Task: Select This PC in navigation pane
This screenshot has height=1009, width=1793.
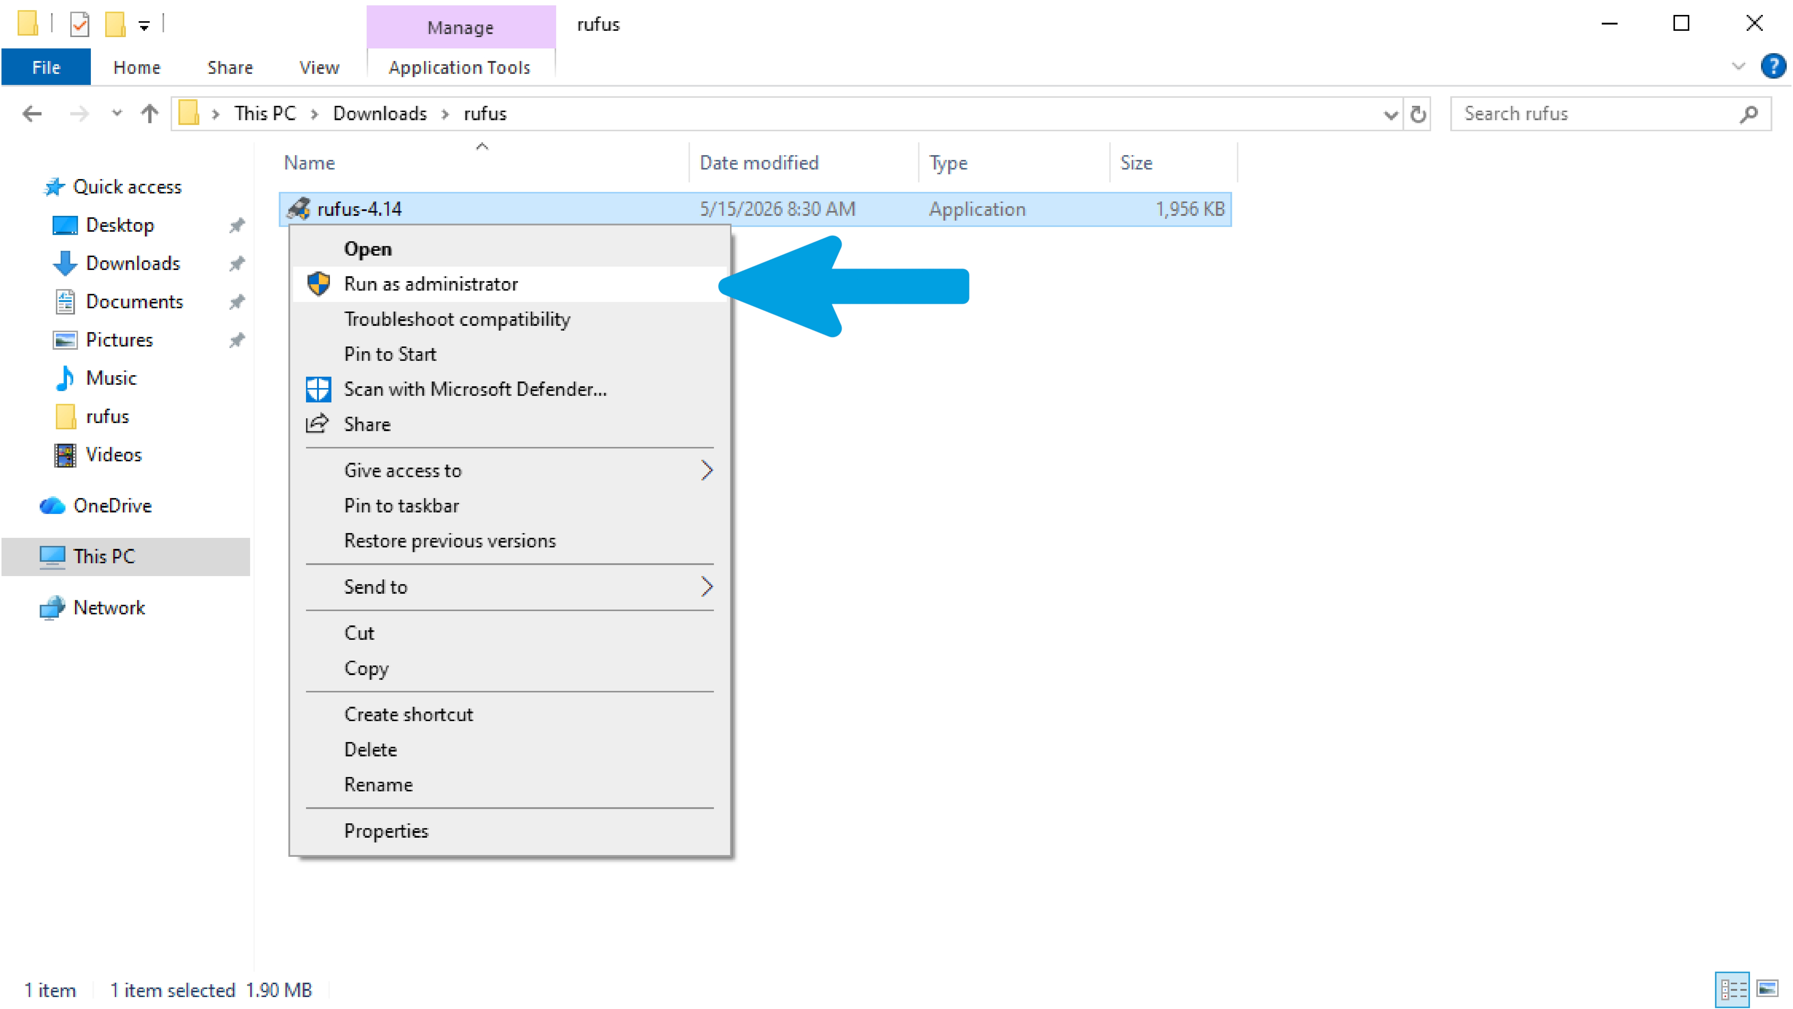Action: pyautogui.click(x=125, y=556)
